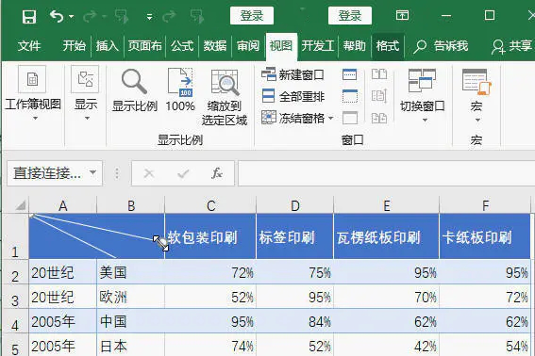Click the Name Box showing 直接连接
Screen dimensions: 535x356
click(48, 173)
